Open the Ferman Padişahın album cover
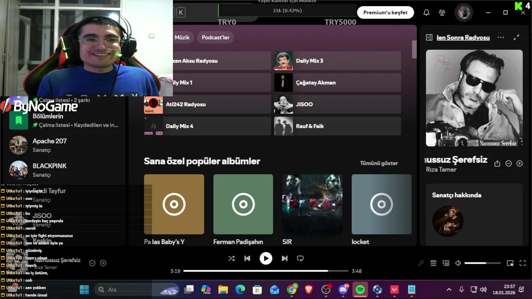Viewport: 532px width, 299px height. click(243, 204)
